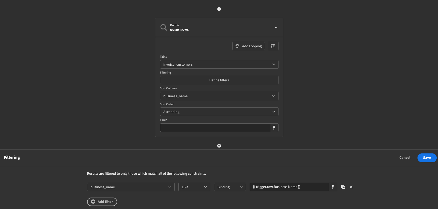The width and height of the screenshot is (438, 209).
Task: Click the plus icon above Query Rows step
Action: pyautogui.click(x=219, y=9)
